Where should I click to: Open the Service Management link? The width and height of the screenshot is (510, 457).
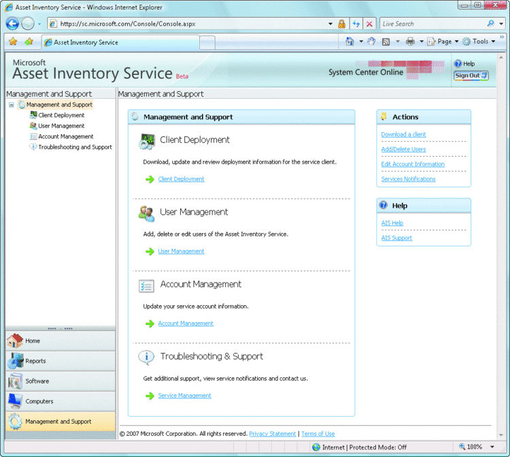coord(184,396)
